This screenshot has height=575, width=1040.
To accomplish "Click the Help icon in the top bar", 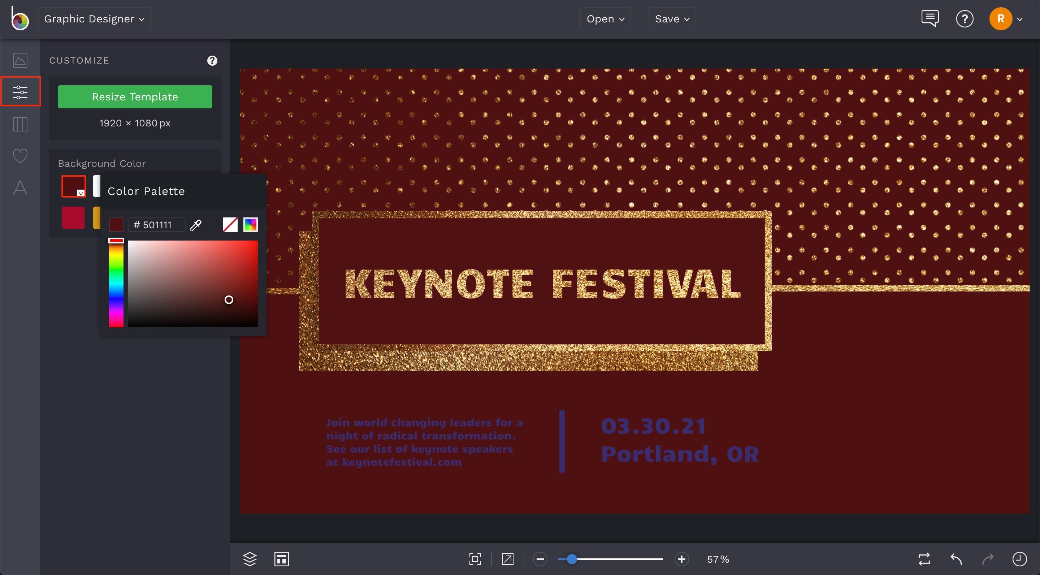I will pos(965,18).
